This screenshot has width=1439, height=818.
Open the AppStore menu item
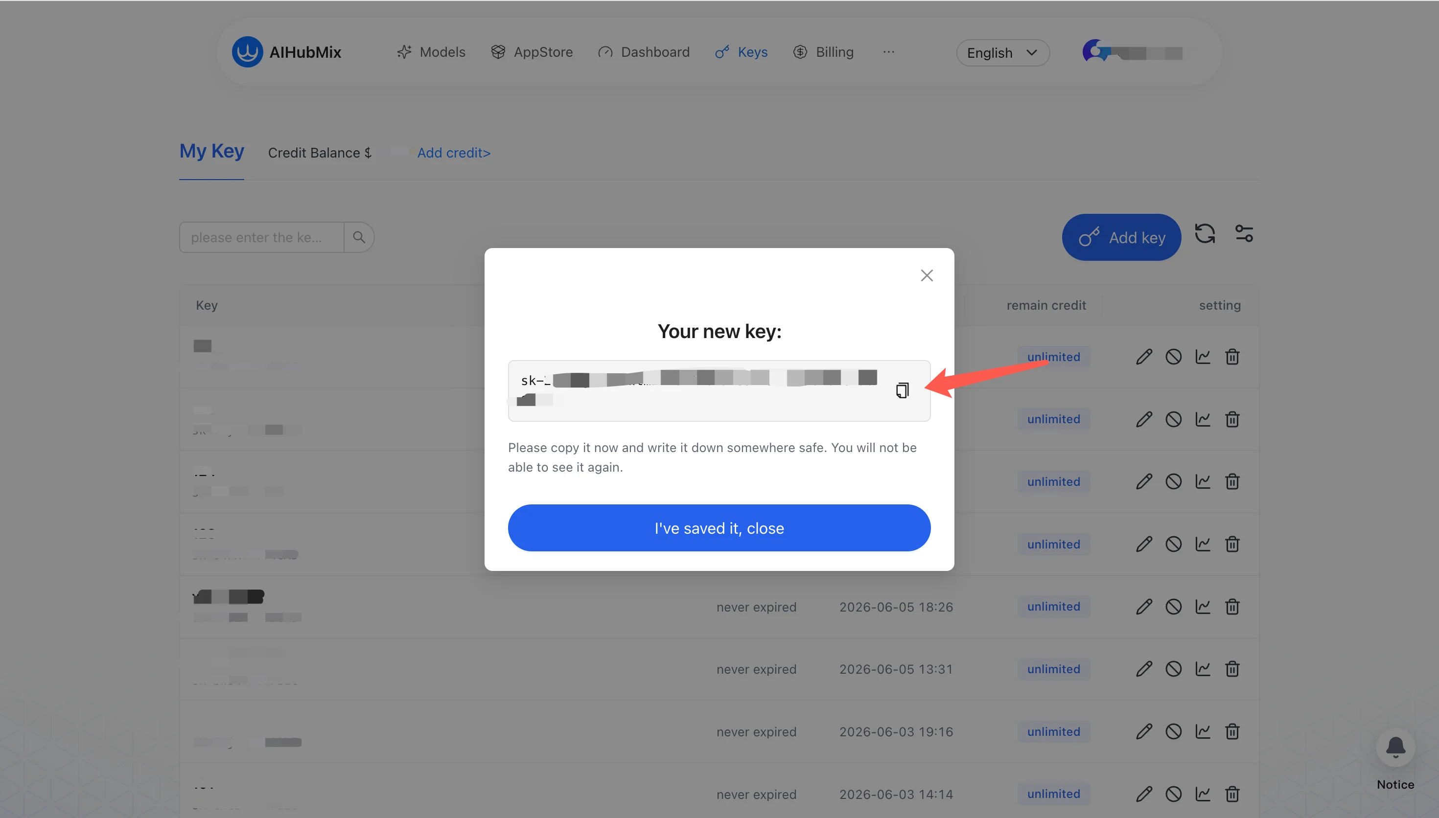point(532,52)
